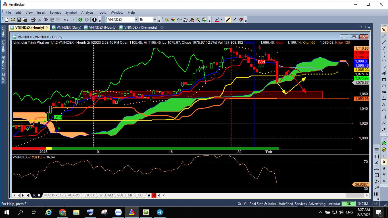
Task: Switch to the MACD-PSAR sheet tab
Action: (x=54, y=195)
